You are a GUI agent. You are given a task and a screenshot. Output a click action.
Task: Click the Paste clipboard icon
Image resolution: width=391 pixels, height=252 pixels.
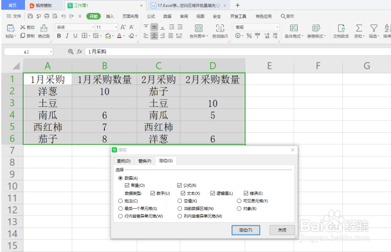(x=10, y=28)
